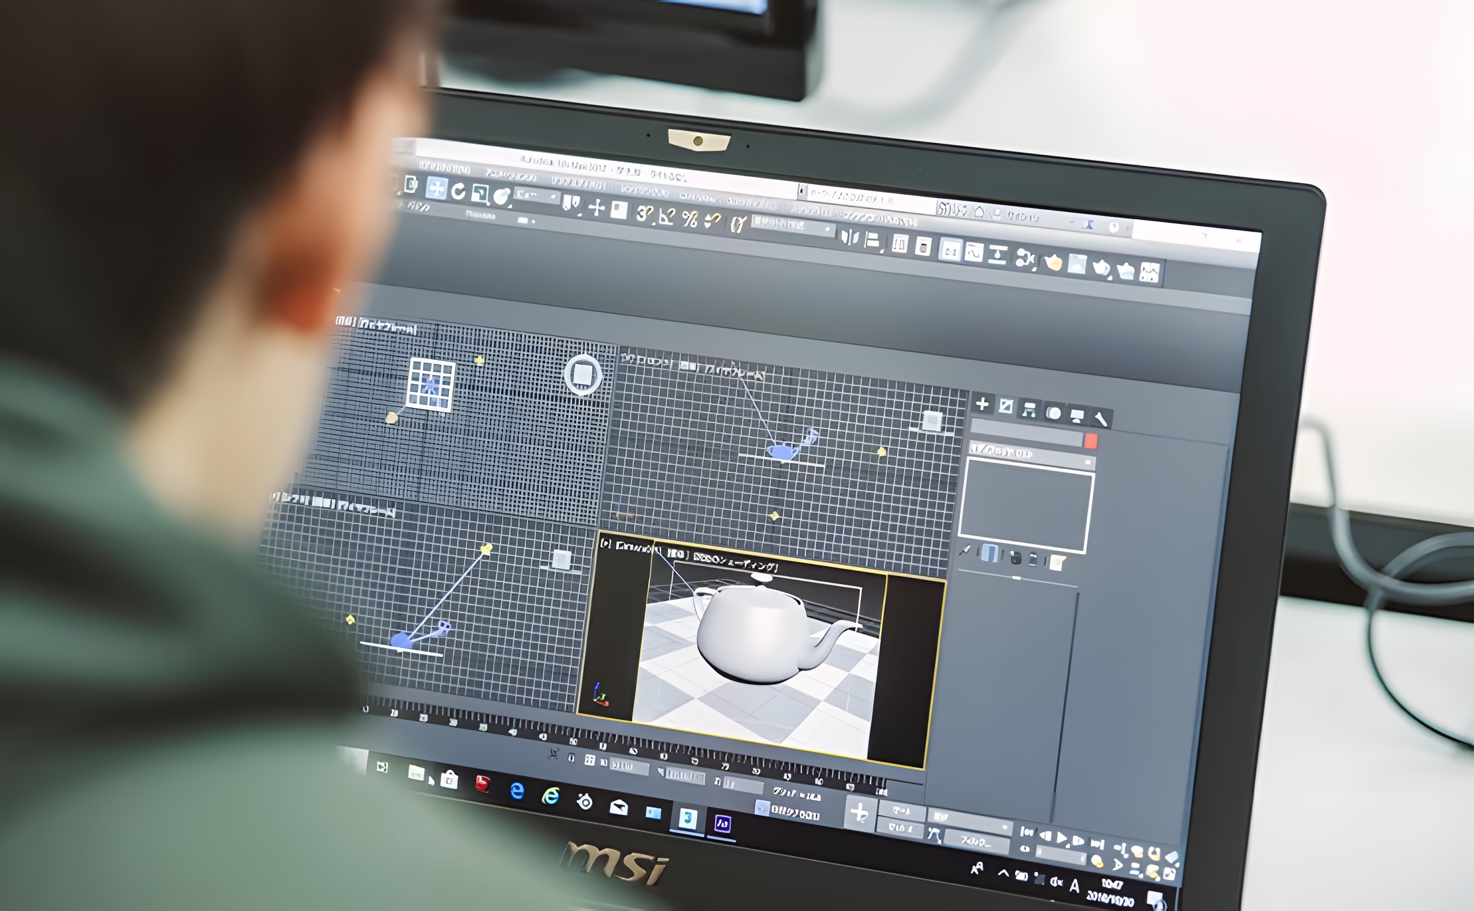This screenshot has width=1474, height=911.
Task: Activate the Select and Scale tool
Action: tap(480, 194)
